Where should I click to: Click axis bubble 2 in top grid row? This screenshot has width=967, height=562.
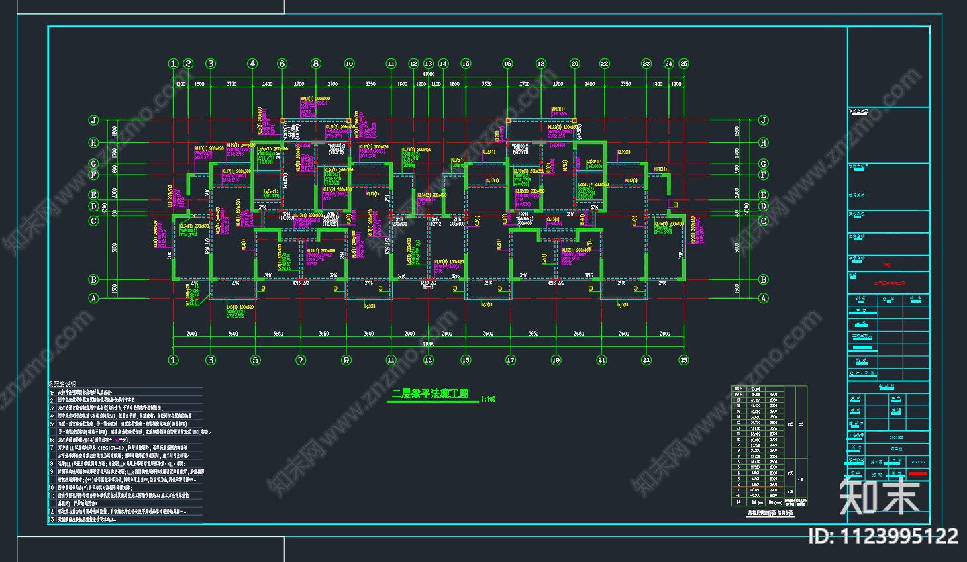click(189, 64)
